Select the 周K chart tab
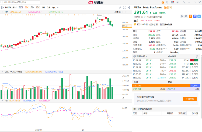Viewport: 202px width, 132px height. [32, 8]
